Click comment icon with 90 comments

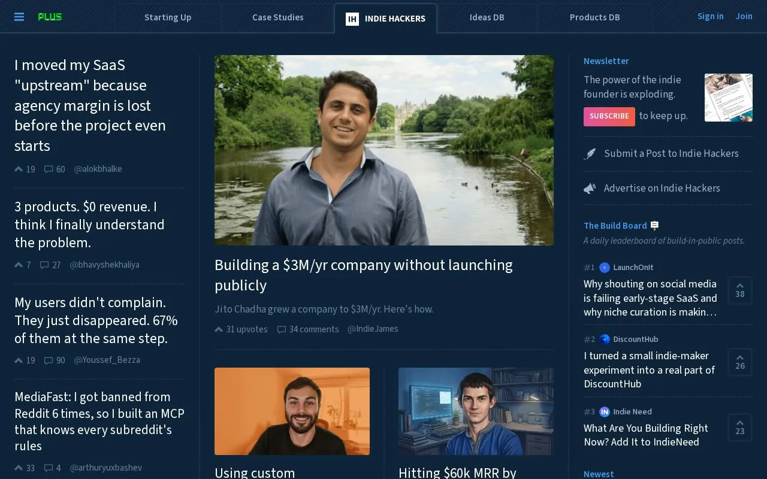[49, 360]
